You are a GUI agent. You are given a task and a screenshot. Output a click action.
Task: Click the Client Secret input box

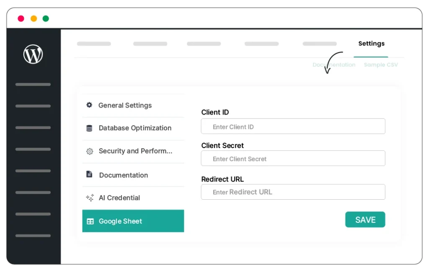pyautogui.click(x=293, y=158)
